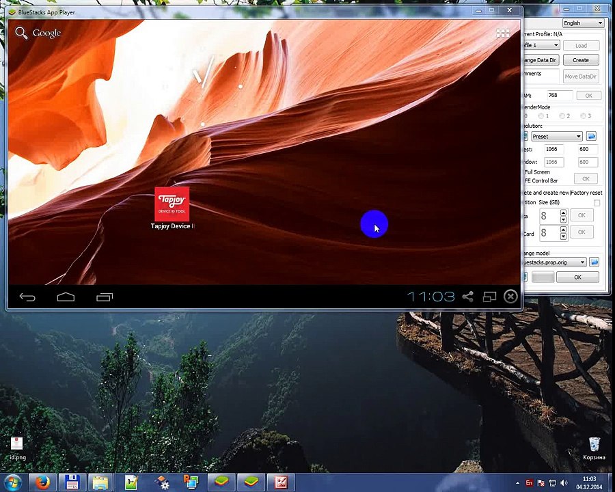Click the Load profile button
This screenshot has width=615, height=492.
(x=581, y=46)
